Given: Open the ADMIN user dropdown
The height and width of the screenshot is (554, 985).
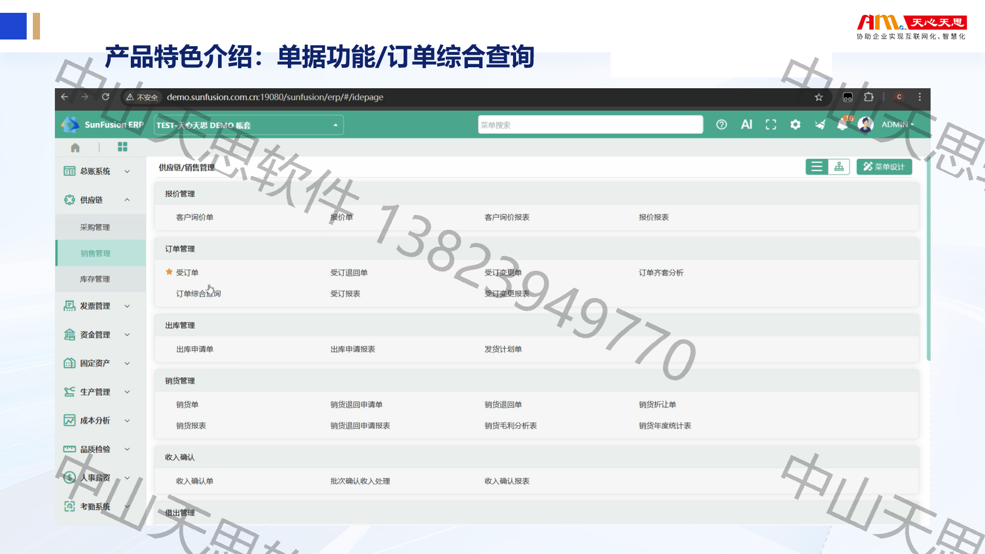Looking at the screenshot, I should tap(898, 125).
